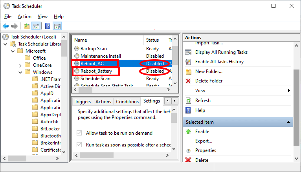Viewport: 301px width, 172px height.
Task: Click tree pane horizontal scrollbar thumb
Action: pos(17,158)
